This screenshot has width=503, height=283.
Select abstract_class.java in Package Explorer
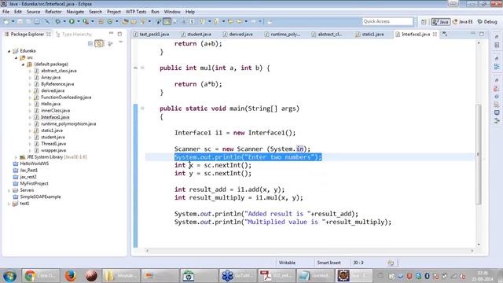pos(59,71)
